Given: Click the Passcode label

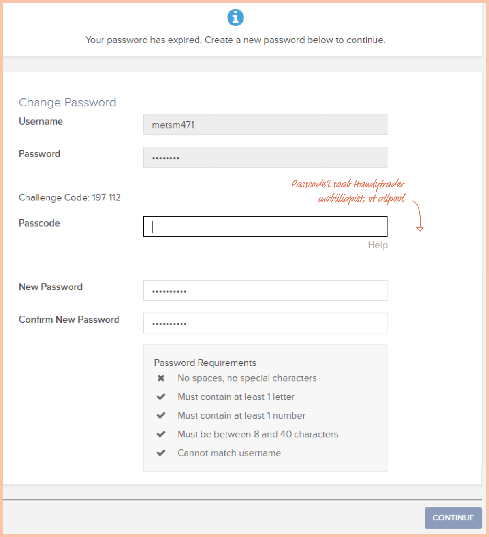Looking at the screenshot, I should click(x=39, y=223).
